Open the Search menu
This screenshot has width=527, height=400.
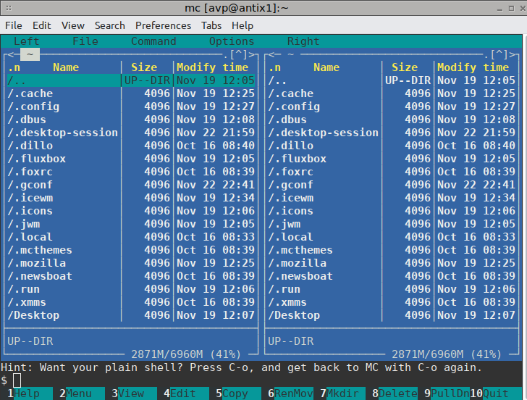pos(109,25)
